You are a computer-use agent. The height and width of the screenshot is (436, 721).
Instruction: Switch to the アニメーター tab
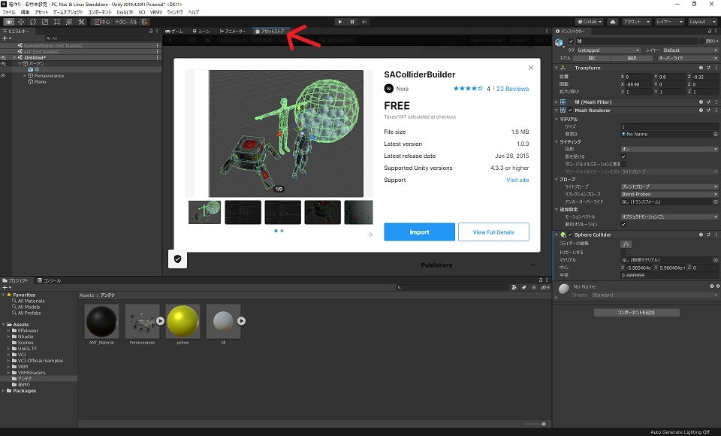(x=232, y=32)
